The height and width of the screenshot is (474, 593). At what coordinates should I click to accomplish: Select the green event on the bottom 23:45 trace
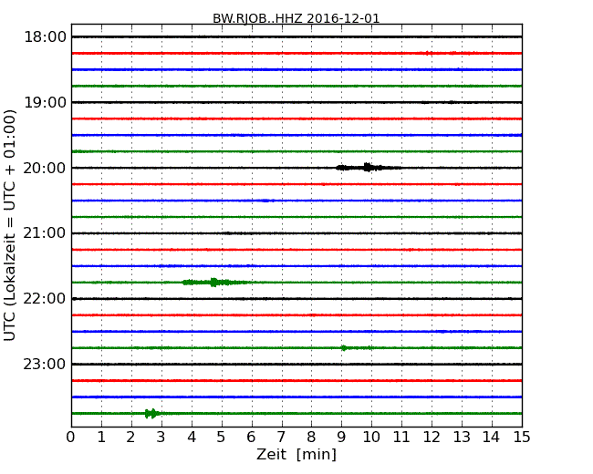point(152,414)
